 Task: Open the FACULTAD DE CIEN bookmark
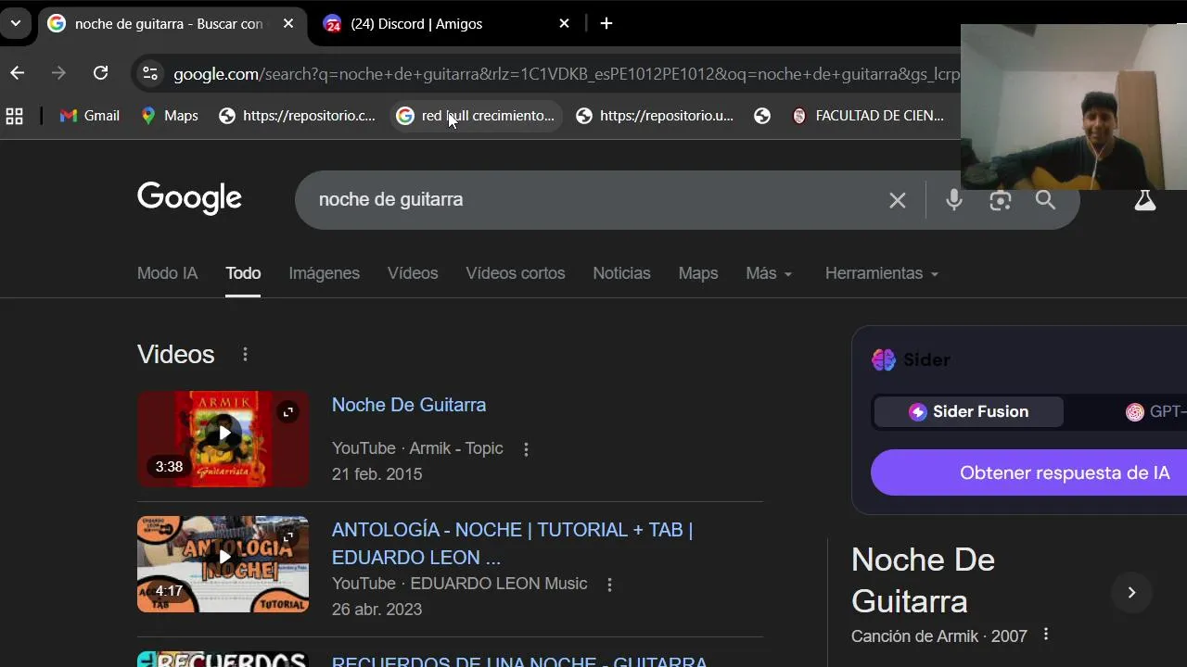click(867, 116)
